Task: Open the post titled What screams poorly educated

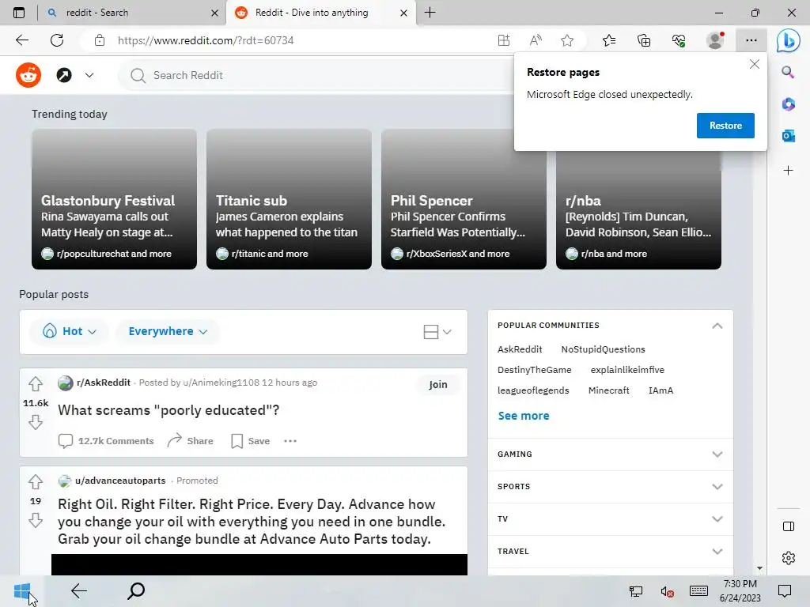Action: pyautogui.click(x=168, y=410)
